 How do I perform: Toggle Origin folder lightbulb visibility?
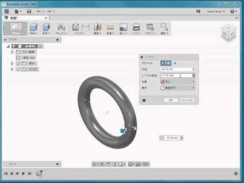tap(18, 64)
